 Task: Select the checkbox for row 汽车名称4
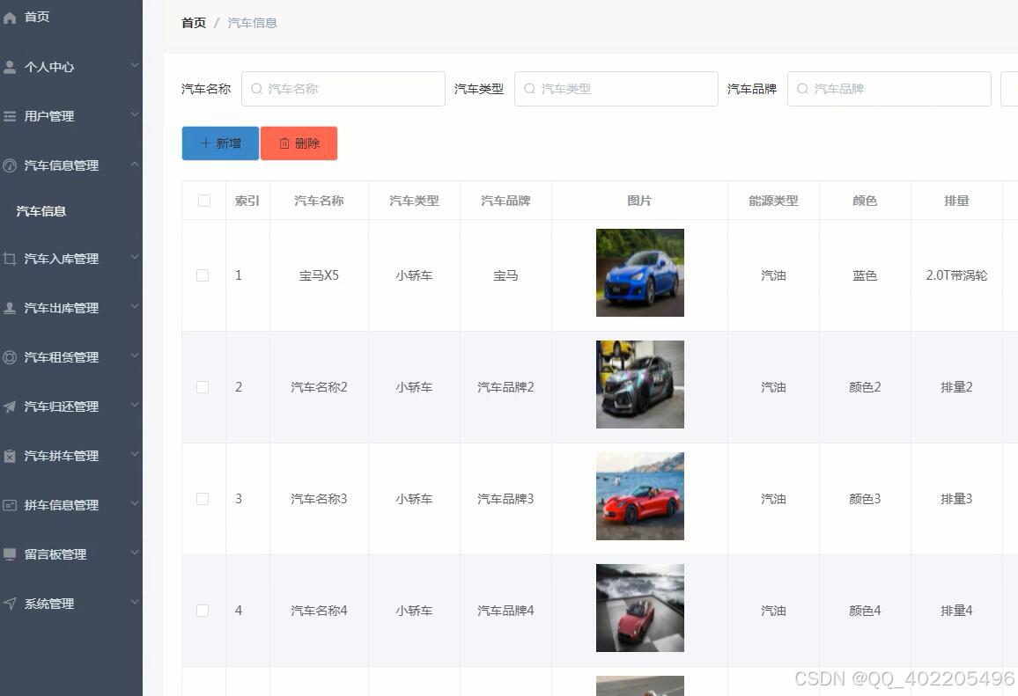tap(203, 611)
